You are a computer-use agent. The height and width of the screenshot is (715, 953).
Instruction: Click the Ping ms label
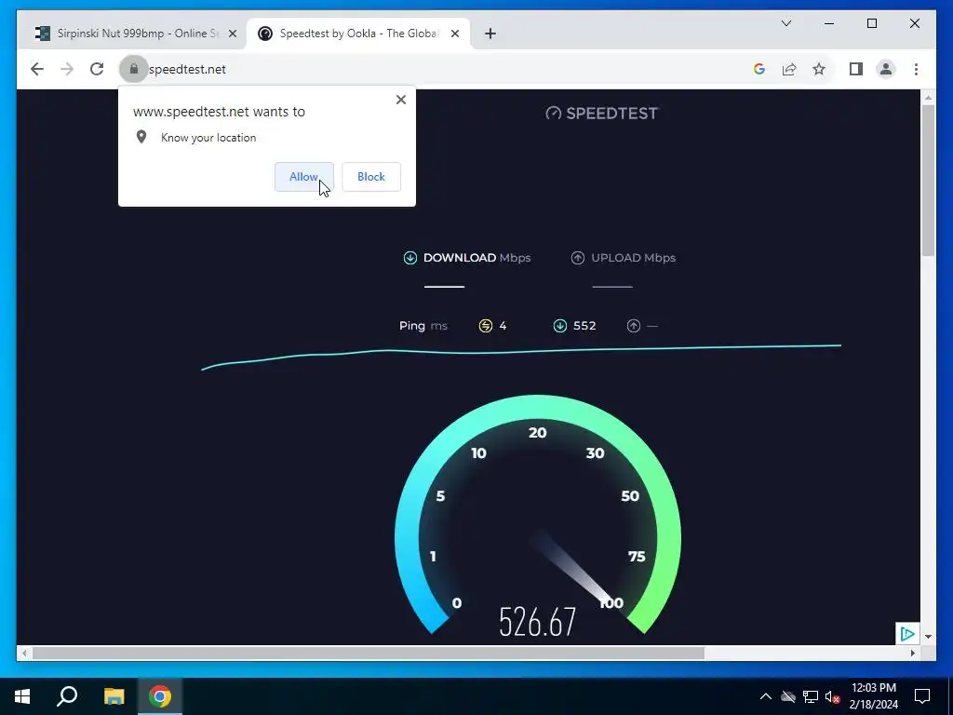423,326
